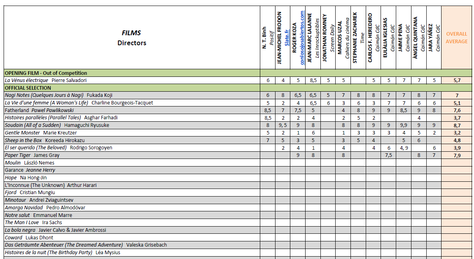Select Histoires de la nuit cell

click(132, 252)
